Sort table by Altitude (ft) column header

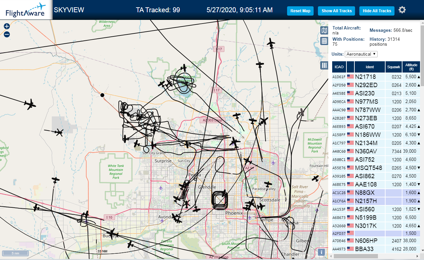[x=411, y=67]
